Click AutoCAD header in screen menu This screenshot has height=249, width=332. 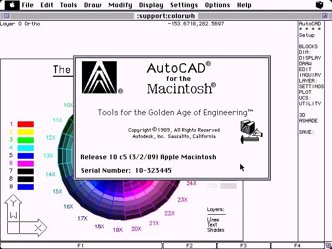(x=310, y=24)
